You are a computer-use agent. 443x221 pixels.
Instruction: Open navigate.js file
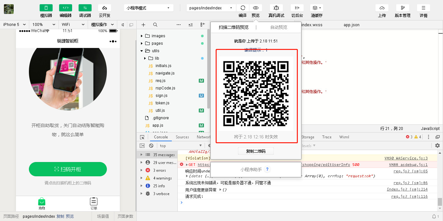[x=165, y=73]
